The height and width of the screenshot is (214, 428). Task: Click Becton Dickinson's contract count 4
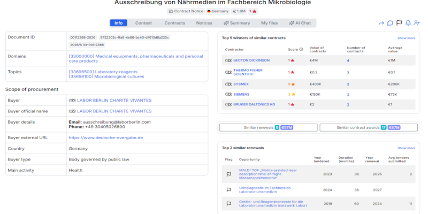click(348, 60)
